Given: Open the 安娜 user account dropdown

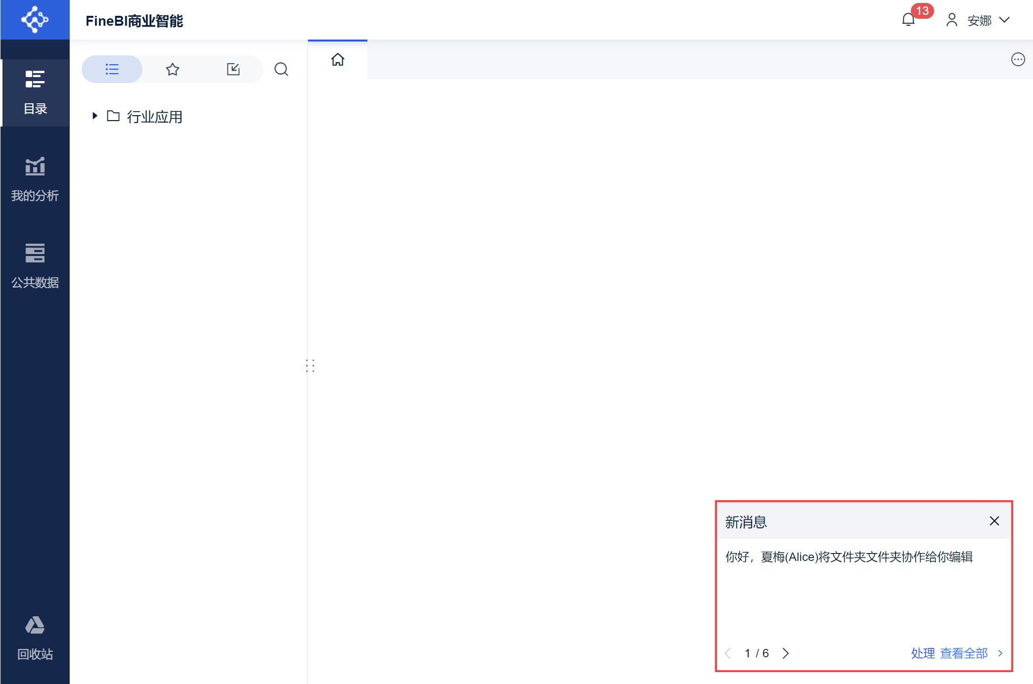Looking at the screenshot, I should coord(978,20).
